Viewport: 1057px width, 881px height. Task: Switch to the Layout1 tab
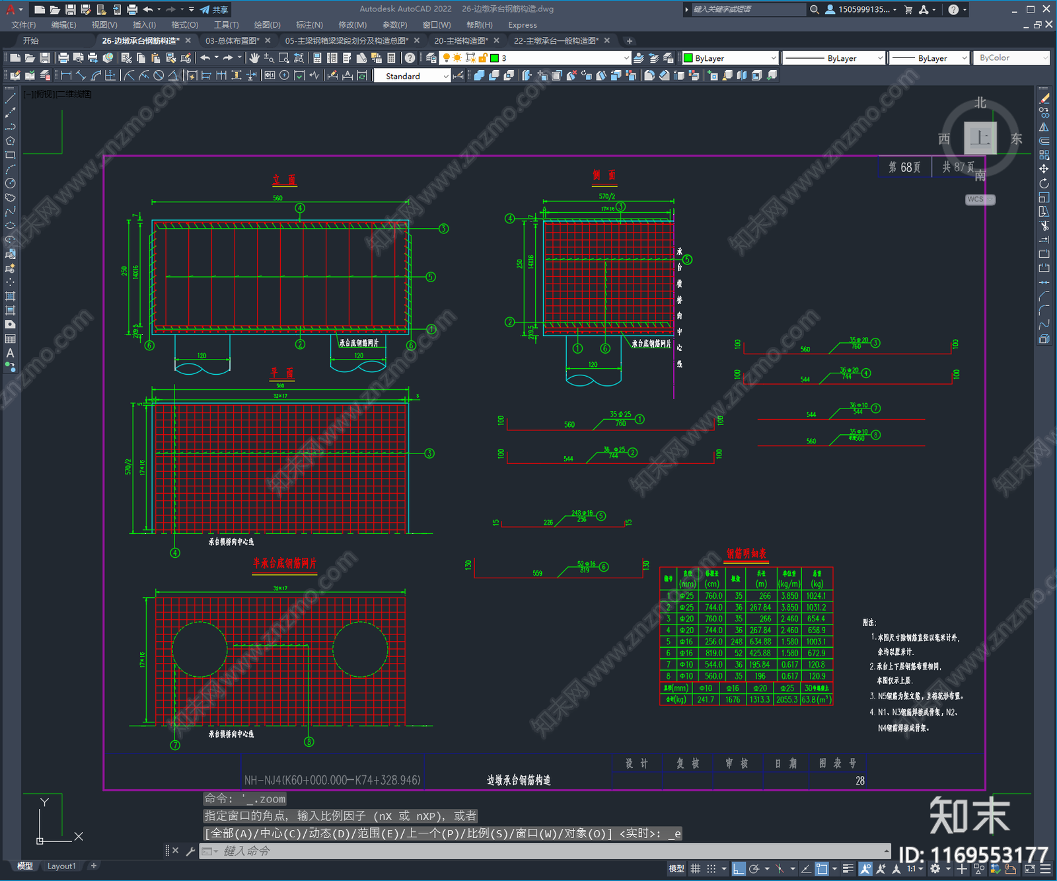click(61, 866)
